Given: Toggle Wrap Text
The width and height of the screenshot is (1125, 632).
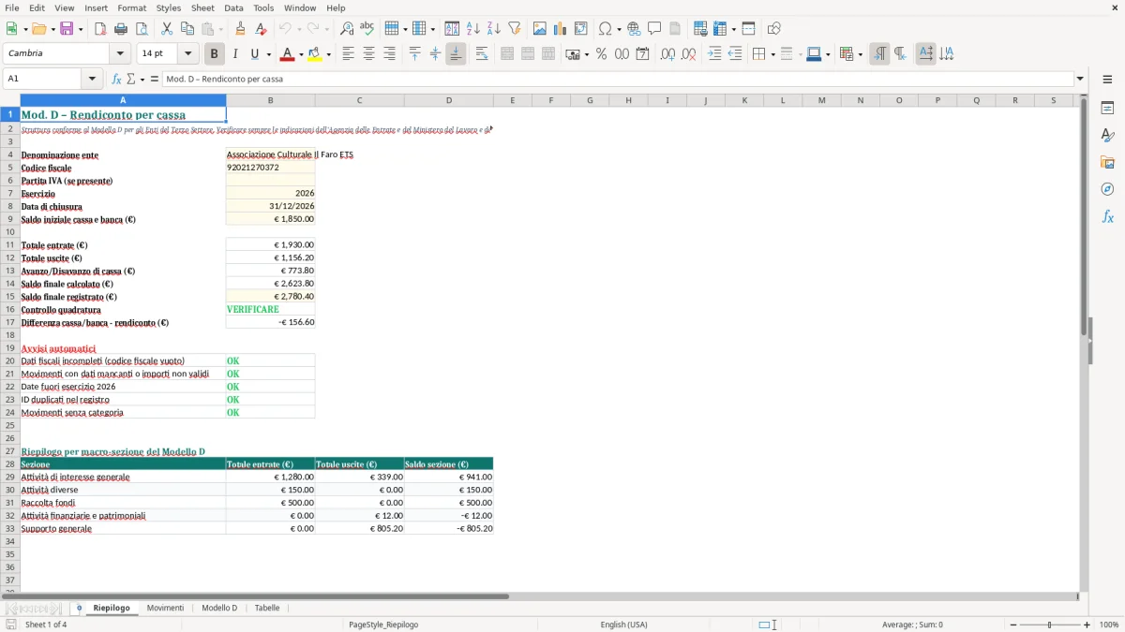Looking at the screenshot, I should [x=481, y=54].
